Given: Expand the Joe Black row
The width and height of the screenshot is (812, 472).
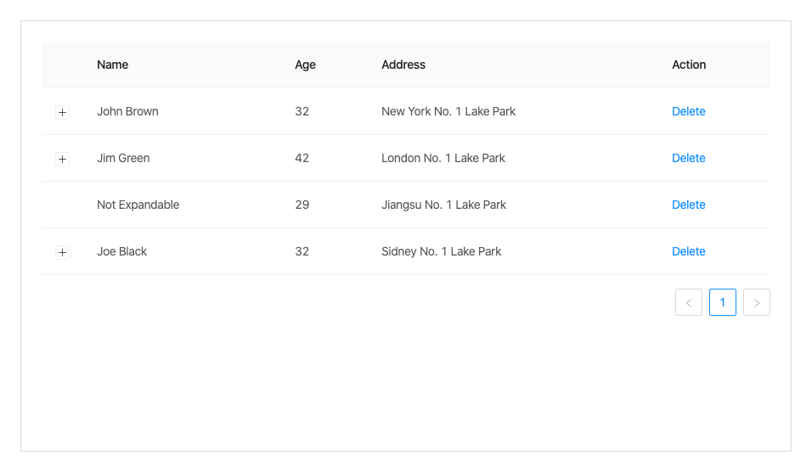Looking at the screenshot, I should [62, 252].
